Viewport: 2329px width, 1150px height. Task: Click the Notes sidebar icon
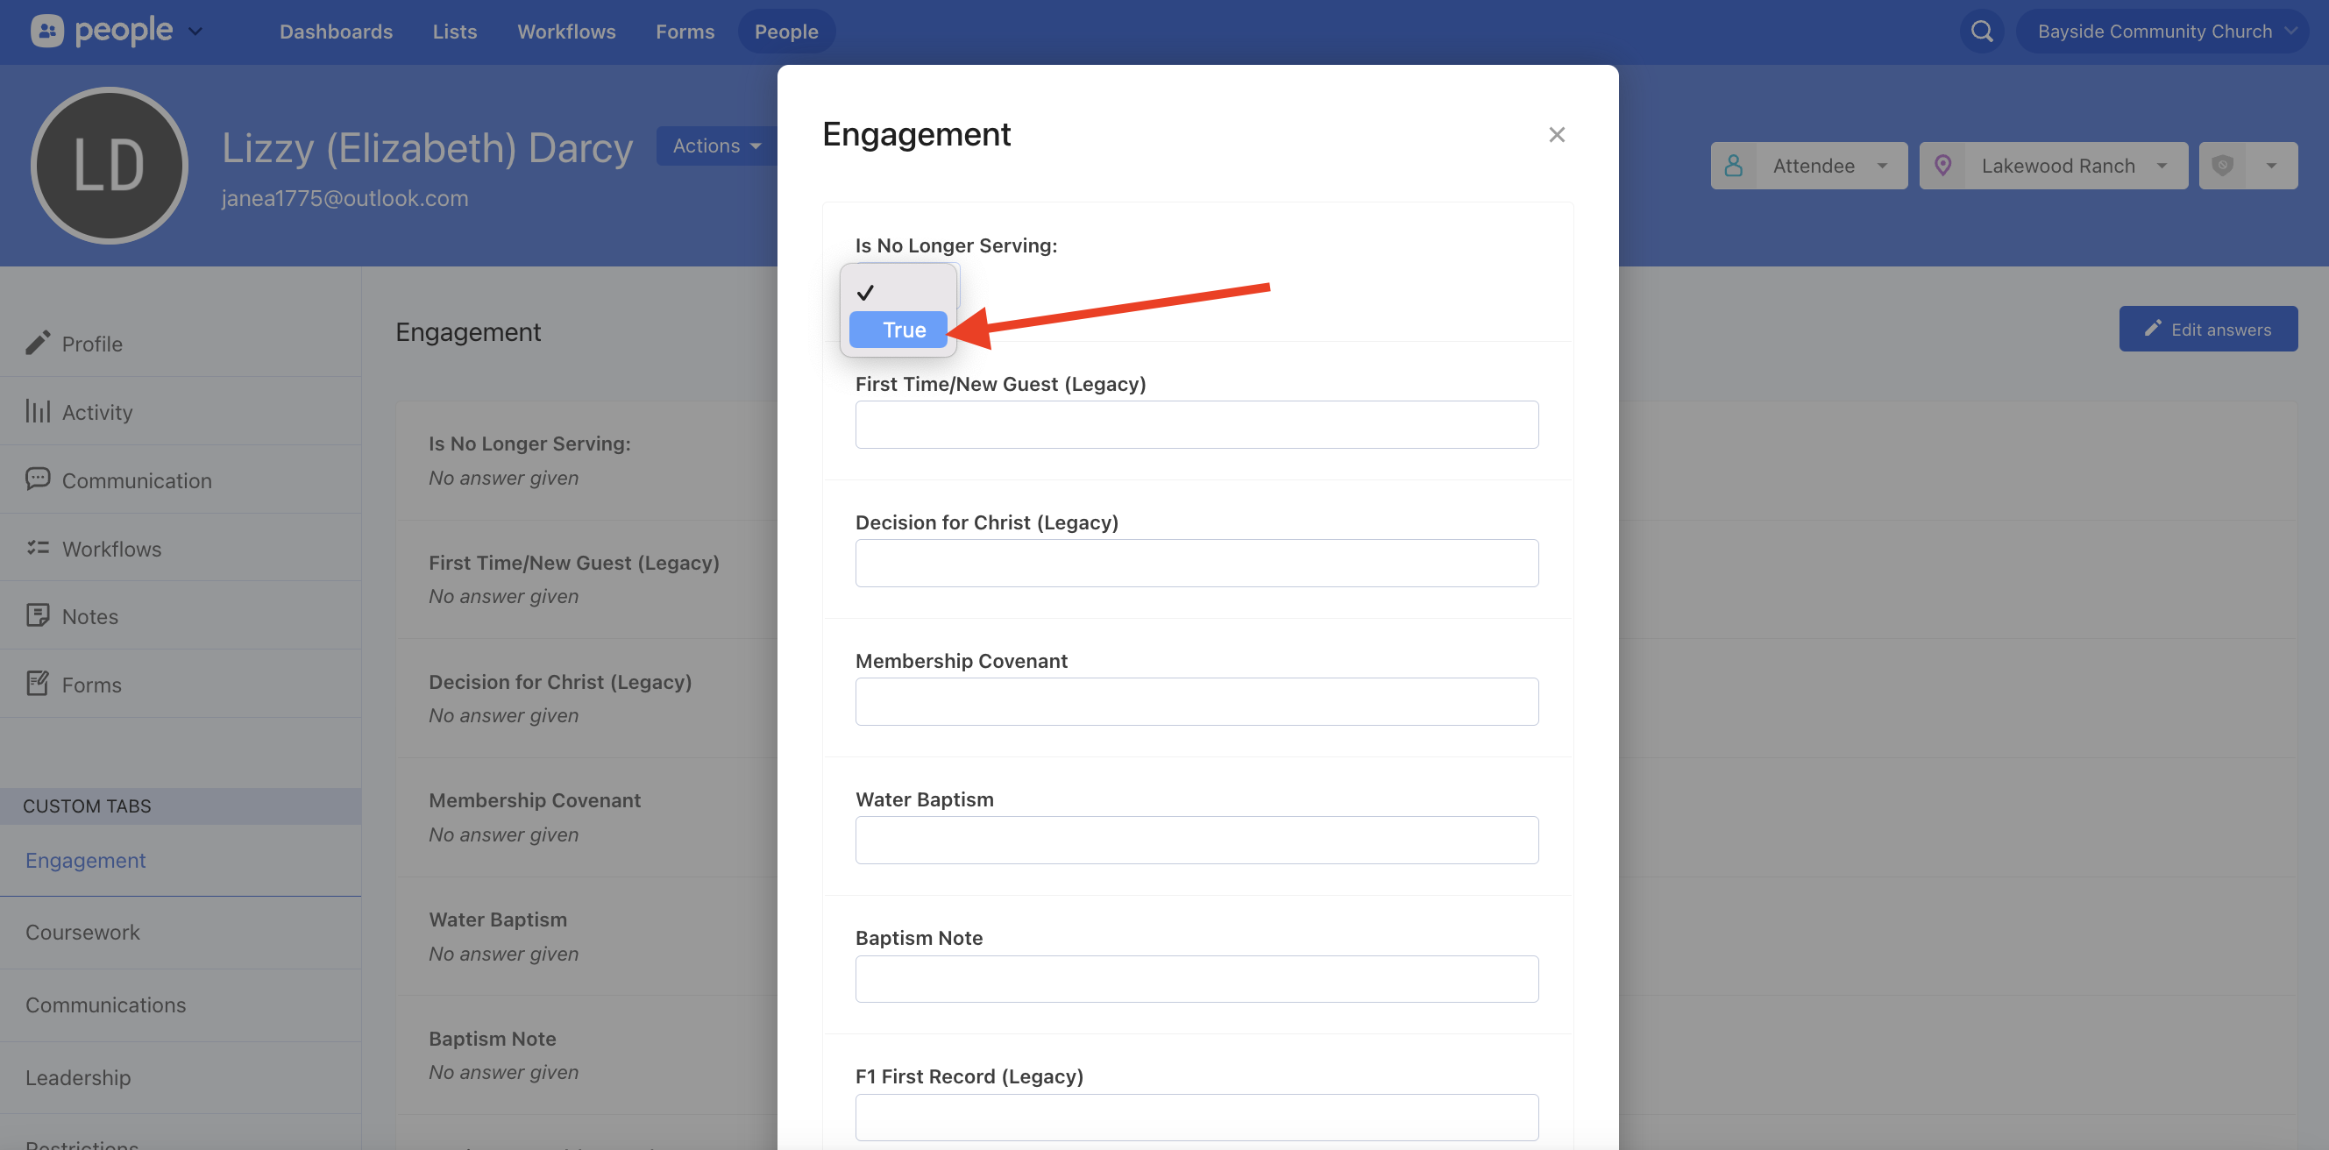38,615
